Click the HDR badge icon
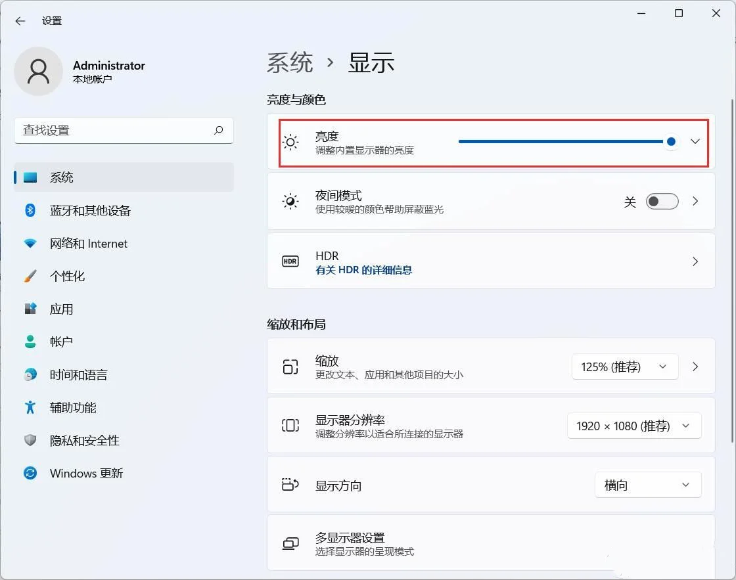 tap(290, 261)
